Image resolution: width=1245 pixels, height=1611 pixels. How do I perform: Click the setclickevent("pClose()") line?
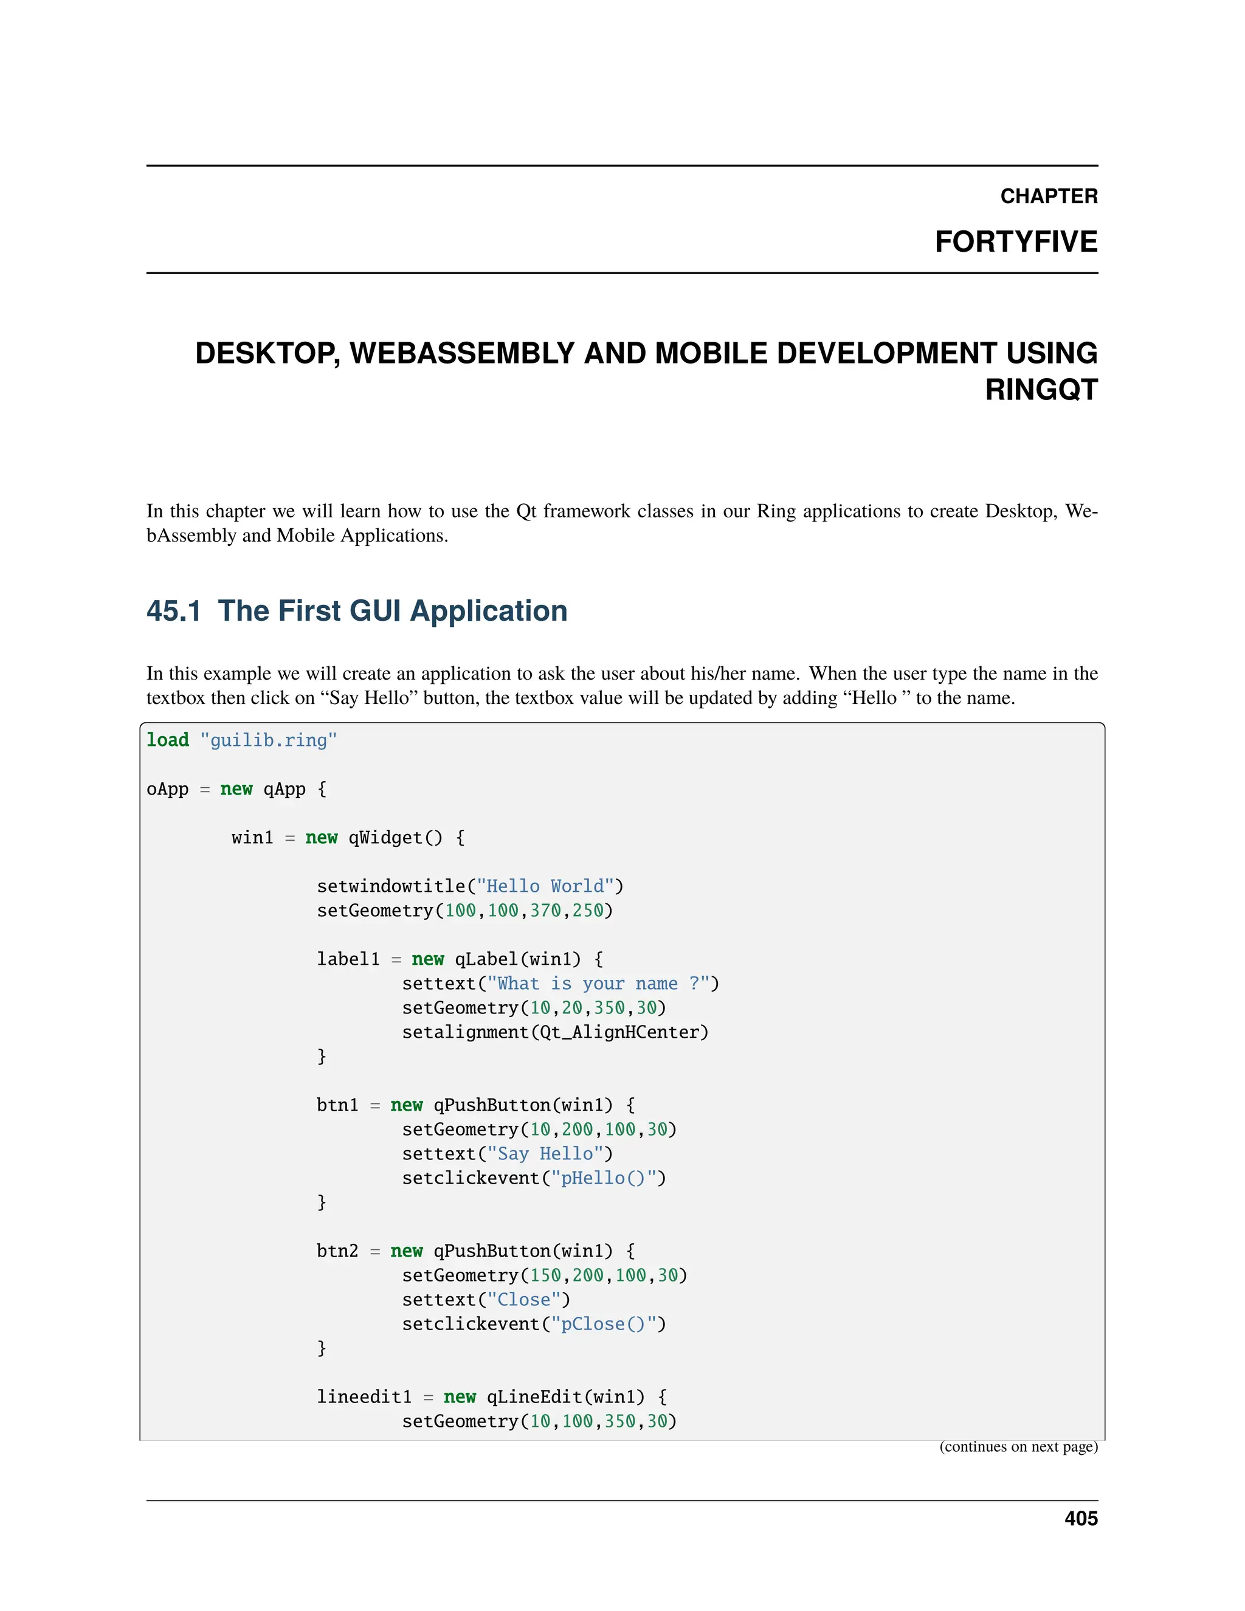534,1324
